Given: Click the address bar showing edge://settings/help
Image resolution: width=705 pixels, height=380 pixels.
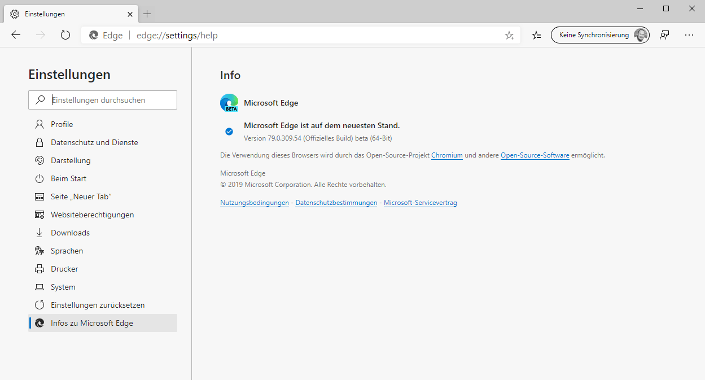Looking at the screenshot, I should click(x=316, y=36).
